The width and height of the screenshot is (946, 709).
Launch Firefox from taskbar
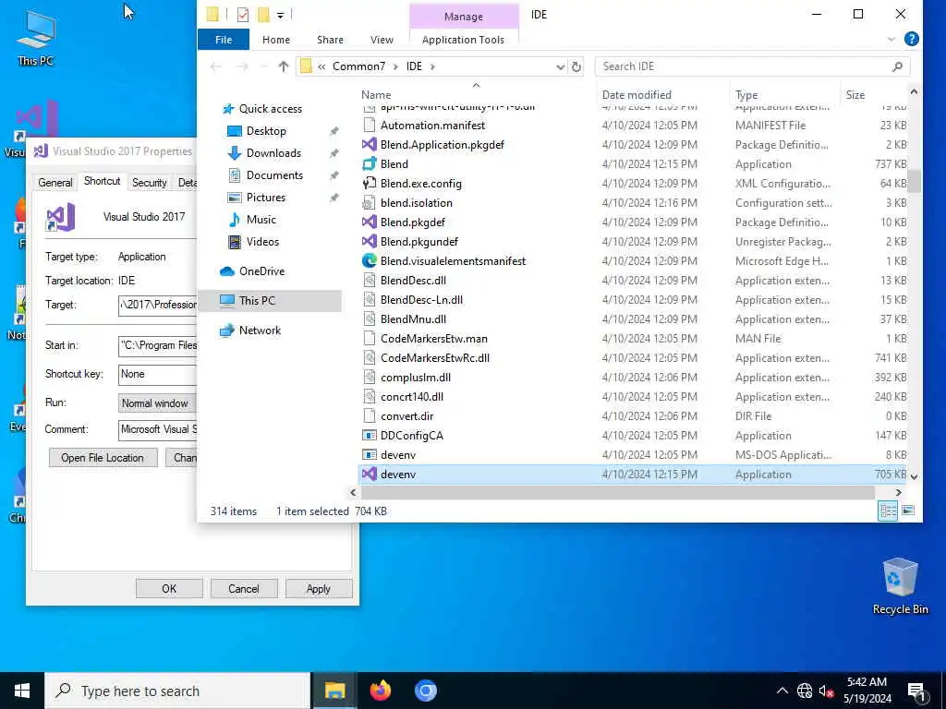coord(380,691)
